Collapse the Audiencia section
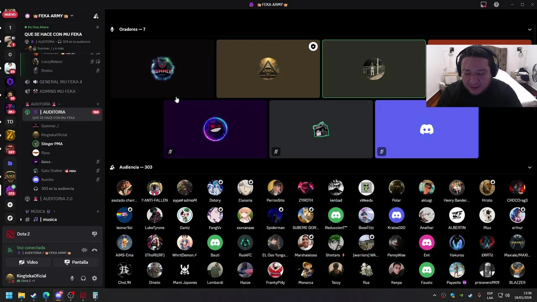This screenshot has height=302, width=537. pos(529,167)
